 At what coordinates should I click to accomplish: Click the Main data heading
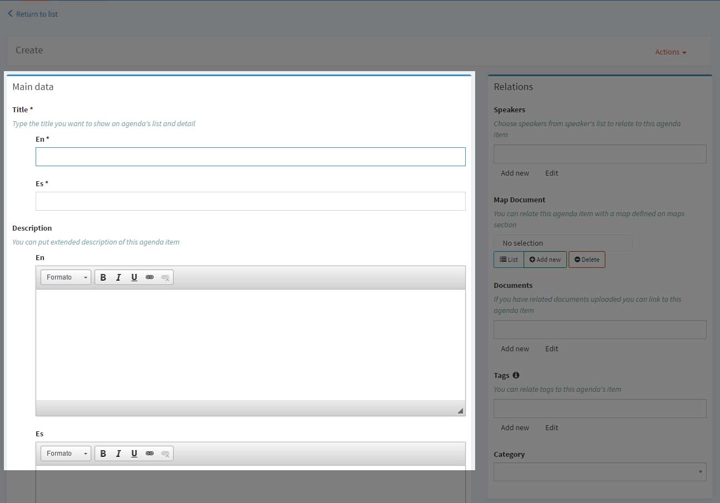coord(33,87)
